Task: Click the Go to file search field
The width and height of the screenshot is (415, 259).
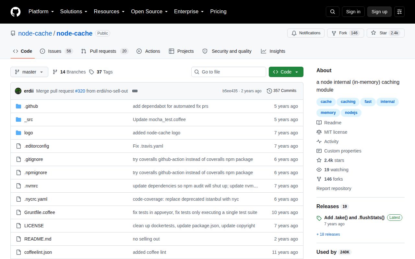Action: (x=229, y=72)
